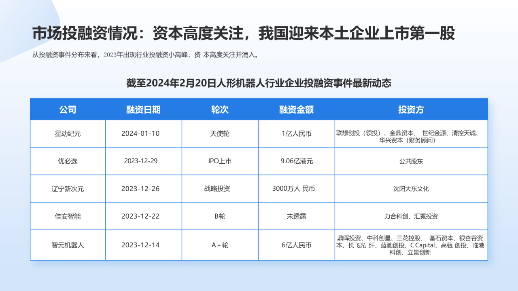The height and width of the screenshot is (291, 518).
Task: Click the 力合科创、汇冕投资 investor cell
Action: 411,216
